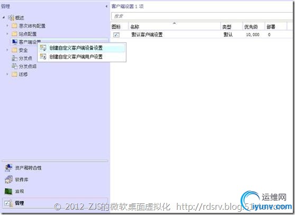Click the 10,000 priority value
The image size is (295, 215).
(x=253, y=35)
